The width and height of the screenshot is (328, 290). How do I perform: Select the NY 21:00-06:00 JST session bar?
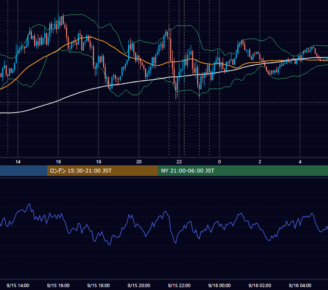243,171
